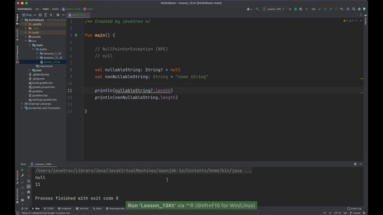The width and height of the screenshot is (383, 215).
Task: Open the Project tool window side tab
Action: tap(17, 19)
